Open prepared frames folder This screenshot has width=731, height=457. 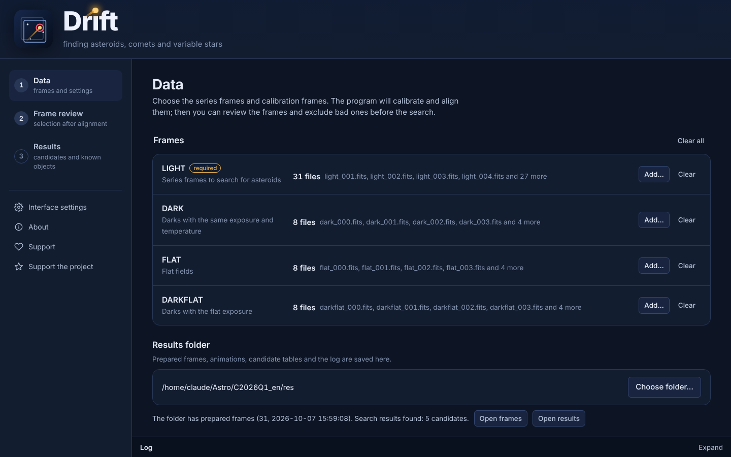coord(501,418)
